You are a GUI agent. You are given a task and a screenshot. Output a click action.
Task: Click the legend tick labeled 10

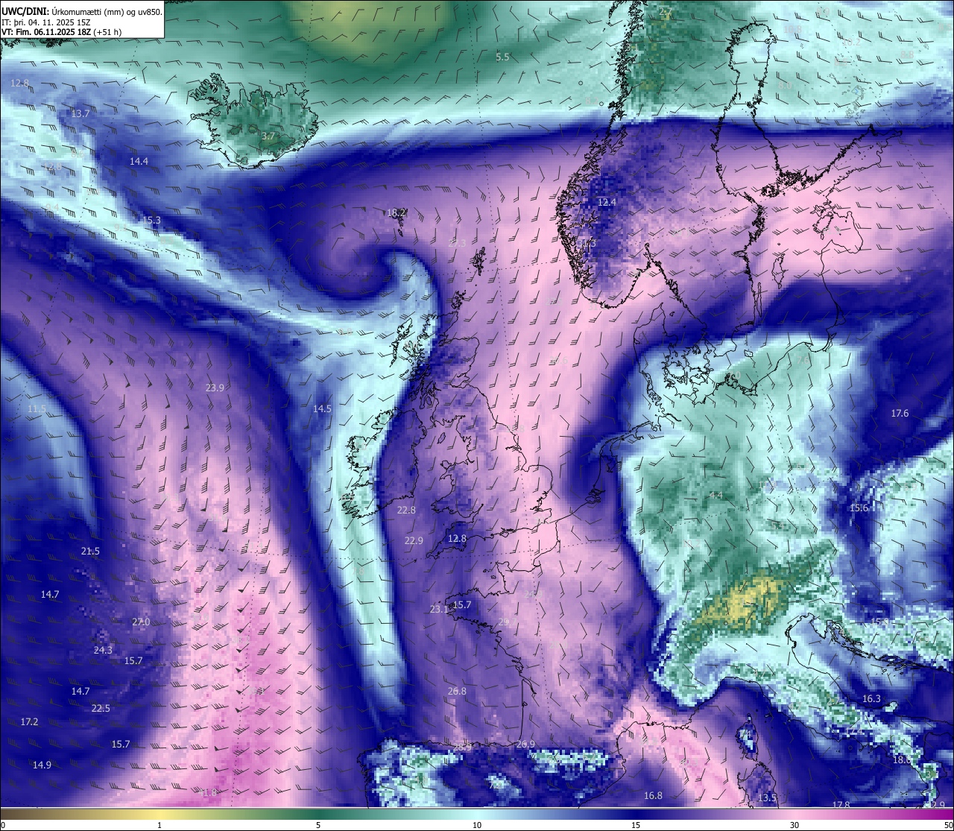(477, 825)
